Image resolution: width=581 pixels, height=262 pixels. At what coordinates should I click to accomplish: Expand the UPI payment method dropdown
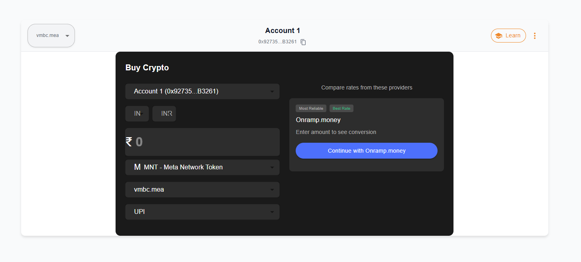pos(202,212)
